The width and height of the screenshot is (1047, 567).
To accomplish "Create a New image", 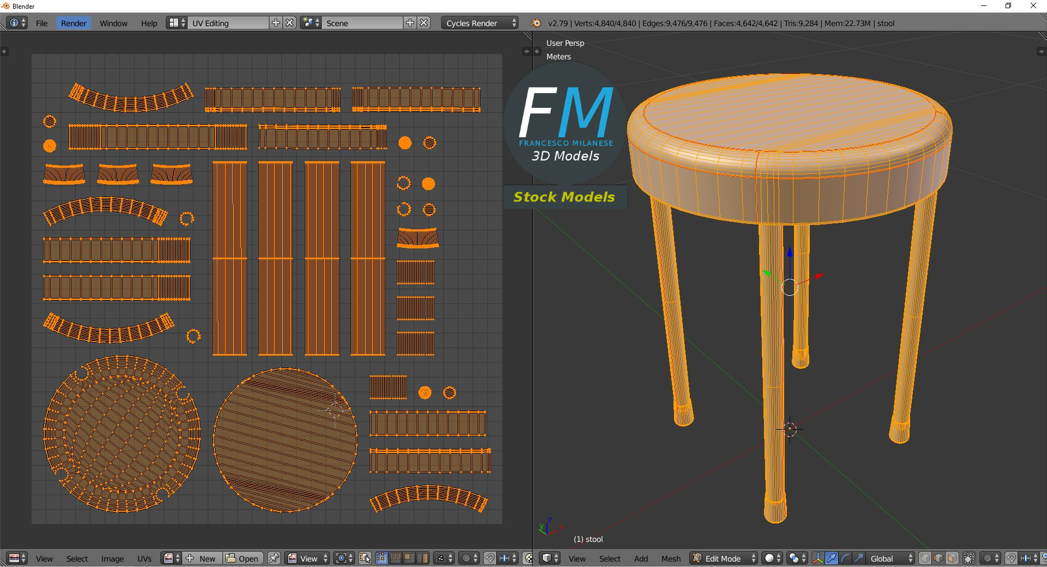I will tap(202, 558).
